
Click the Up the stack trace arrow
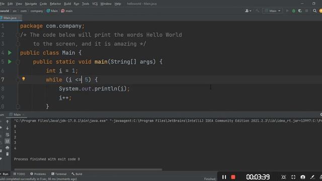click(8, 122)
